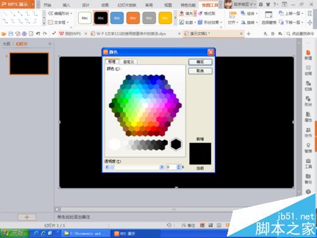The image size is (317, 238).
Task: Click the add slide plus button
Action: (27, 217)
